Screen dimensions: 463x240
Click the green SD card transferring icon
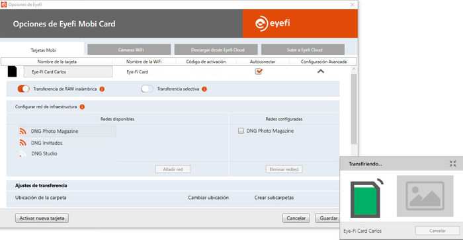(x=366, y=198)
